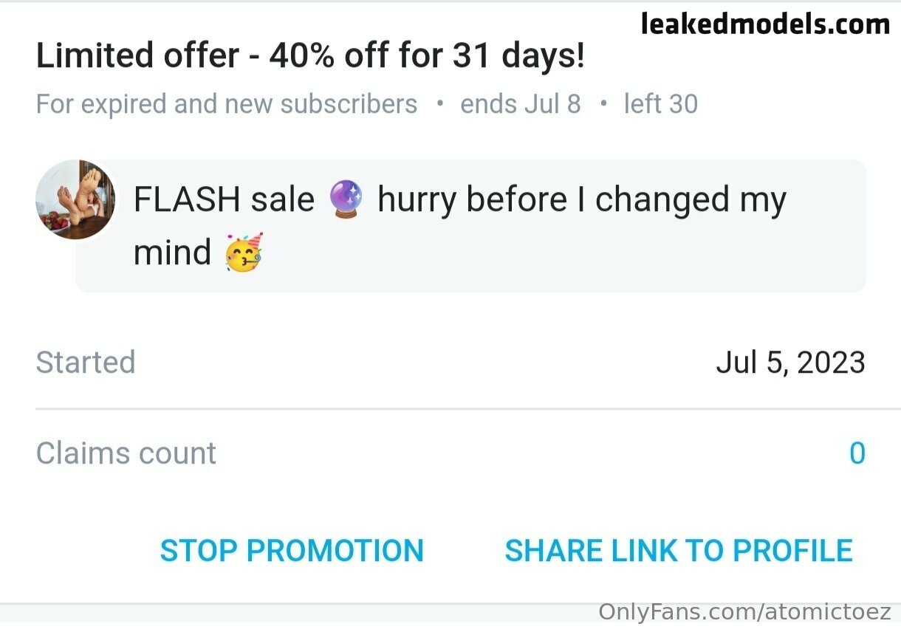The image size is (901, 635).
Task: Click the Started label
Action: pyautogui.click(x=86, y=363)
